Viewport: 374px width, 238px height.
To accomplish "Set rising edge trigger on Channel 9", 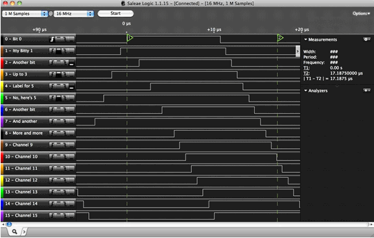I will pos(53,145).
